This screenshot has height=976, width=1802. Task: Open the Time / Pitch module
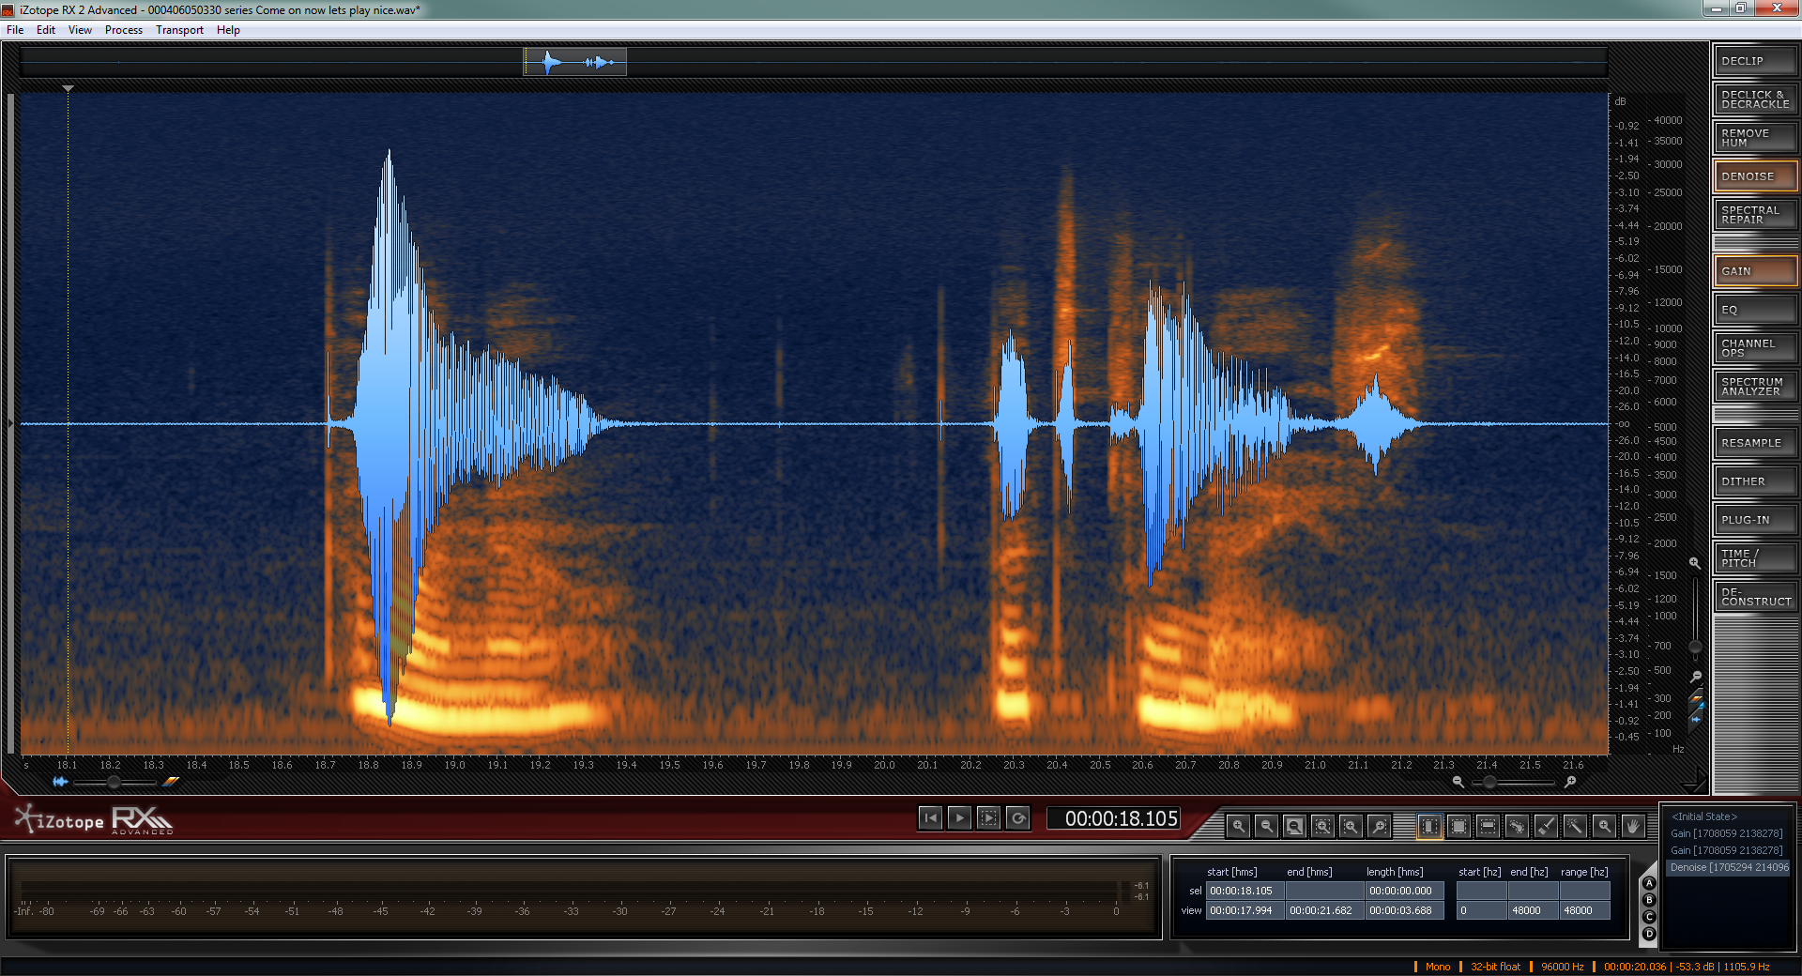click(1755, 558)
